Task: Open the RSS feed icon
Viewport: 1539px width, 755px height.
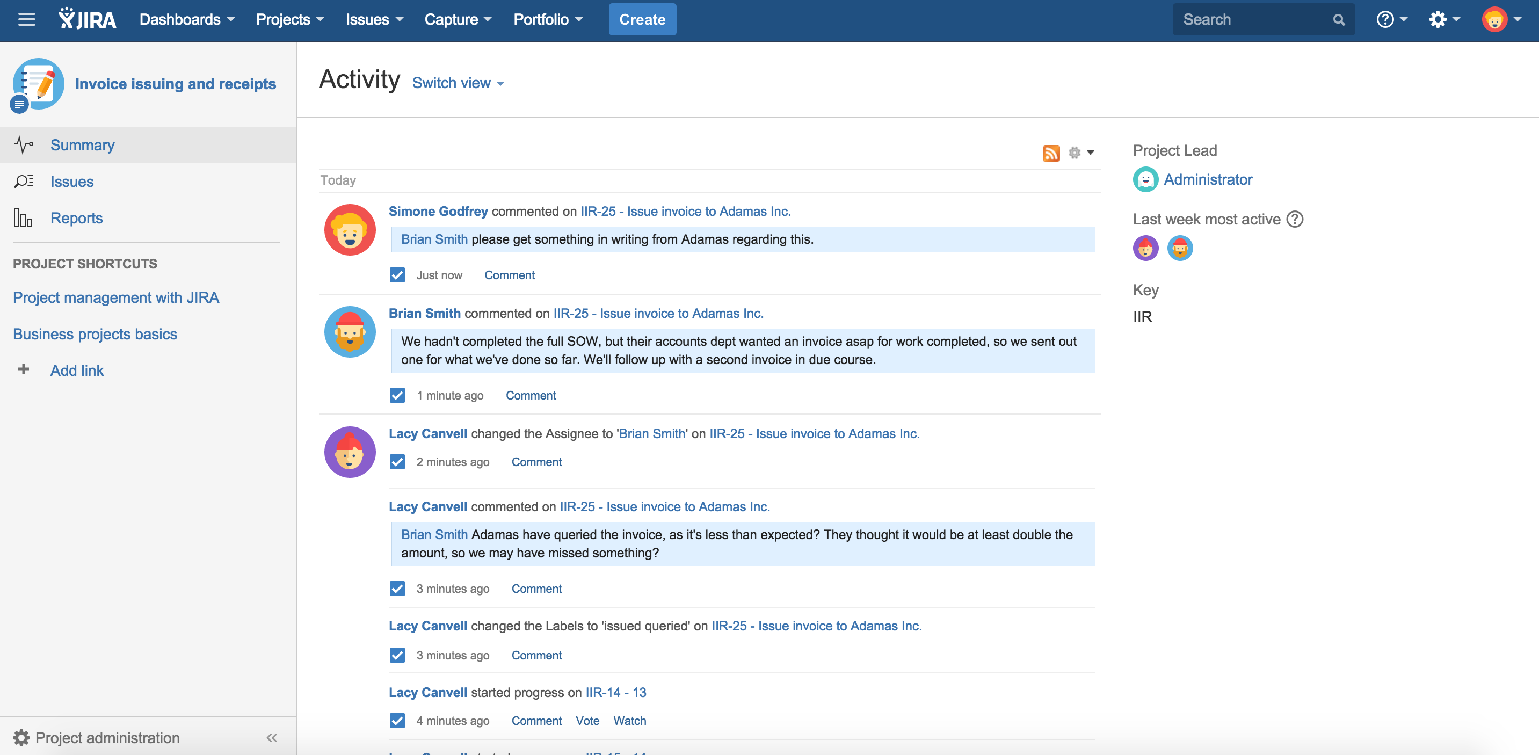Action: tap(1051, 153)
